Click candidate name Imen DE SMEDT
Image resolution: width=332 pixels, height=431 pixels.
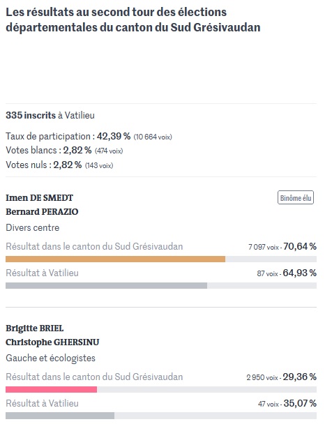(39, 198)
